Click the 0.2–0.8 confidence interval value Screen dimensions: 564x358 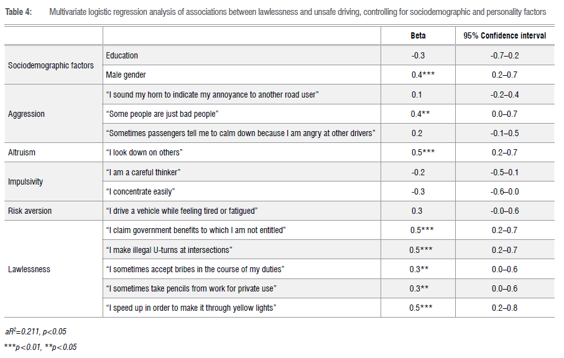pos(504,308)
